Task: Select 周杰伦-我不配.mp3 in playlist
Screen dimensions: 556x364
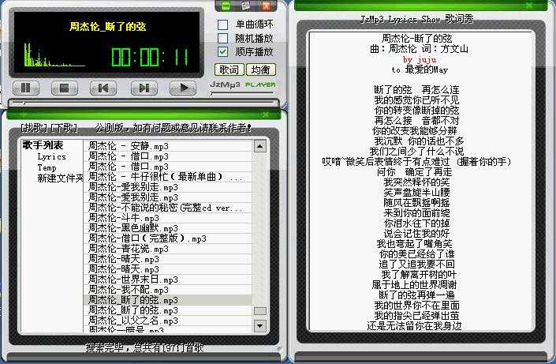Action: tap(168, 290)
